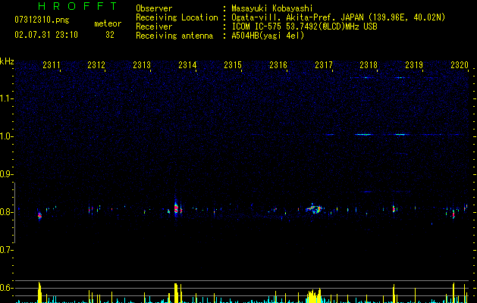Click the 0.8 kHz axis label
Screen dimensions: 477x303
point(7,212)
